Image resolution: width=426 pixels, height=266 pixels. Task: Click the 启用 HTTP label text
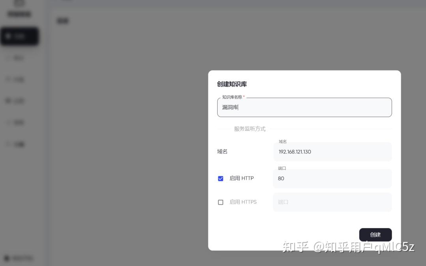pos(241,179)
